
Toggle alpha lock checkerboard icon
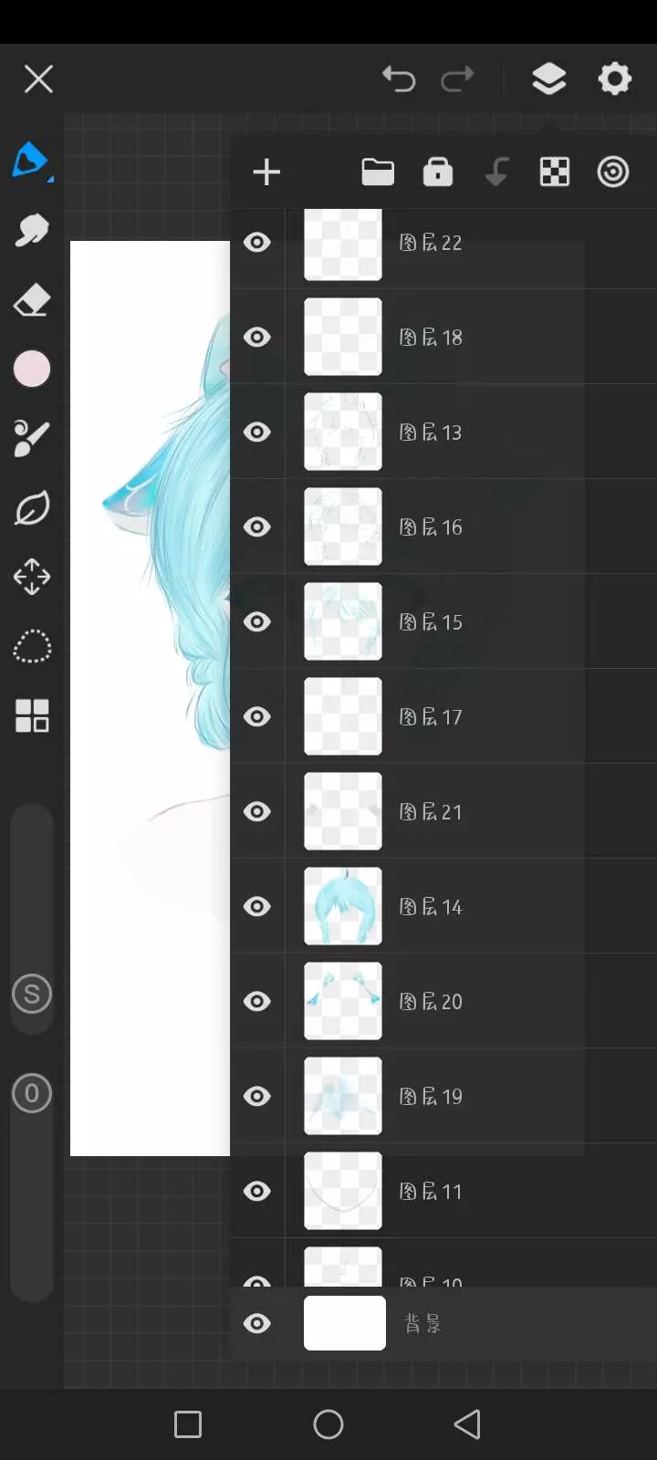[x=555, y=172]
